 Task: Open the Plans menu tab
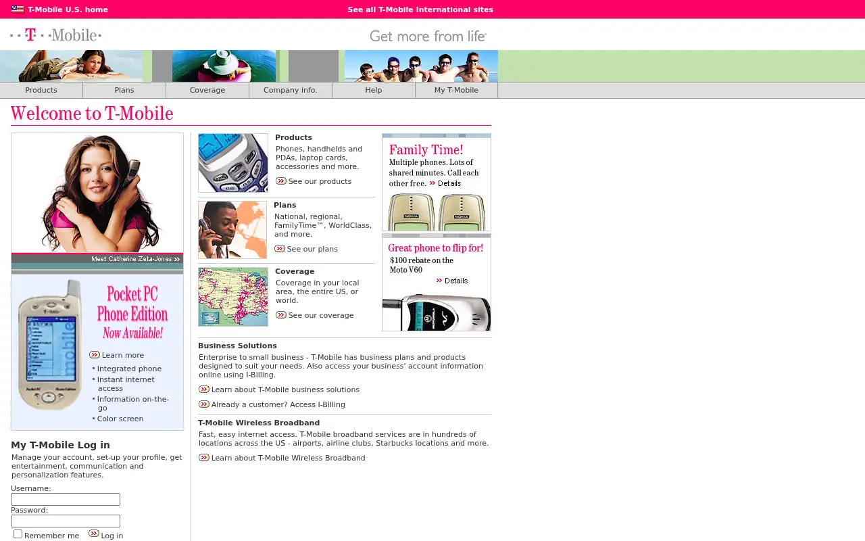(x=124, y=90)
